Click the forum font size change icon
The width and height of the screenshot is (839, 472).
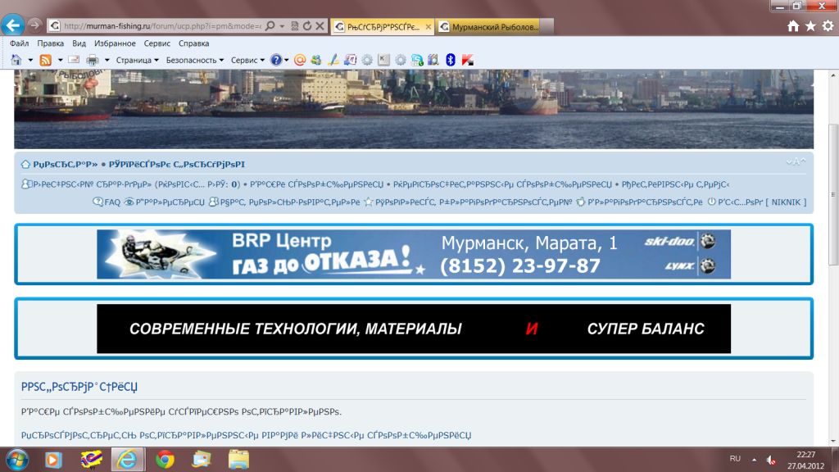[796, 162]
